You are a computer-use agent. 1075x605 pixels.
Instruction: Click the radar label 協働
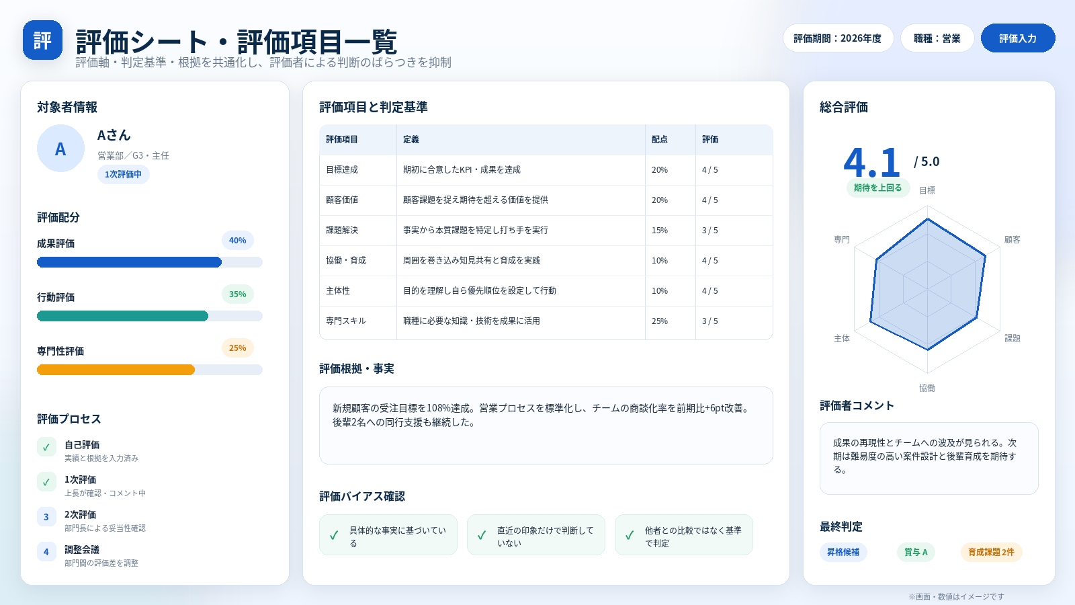coord(927,389)
